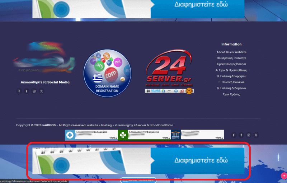The width and height of the screenshot is (287, 183).
Task: Open the About Us και WebSite link
Action: [x=231, y=52]
